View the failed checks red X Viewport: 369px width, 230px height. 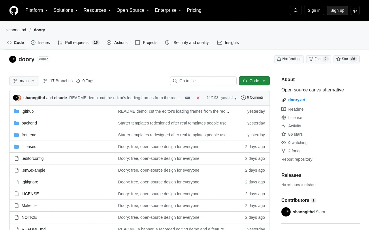198,98
